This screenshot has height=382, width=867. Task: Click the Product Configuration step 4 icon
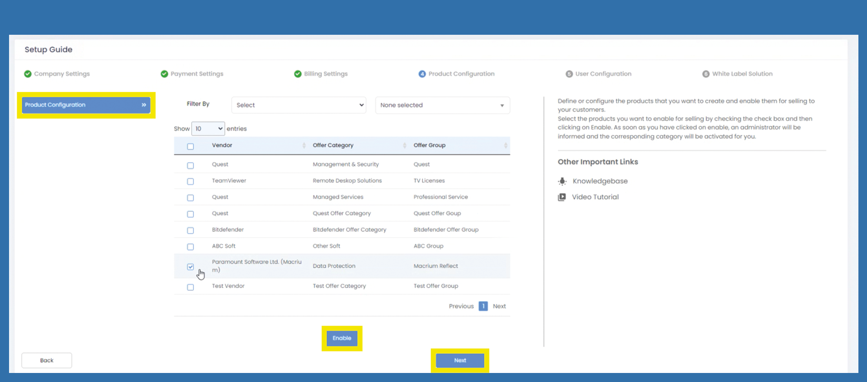point(422,74)
